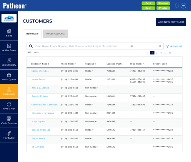Sort by Customer Name column

[40, 64]
